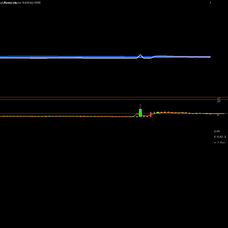Click the price axis label 2.50
This screenshot has height=228, width=228.
point(217,131)
